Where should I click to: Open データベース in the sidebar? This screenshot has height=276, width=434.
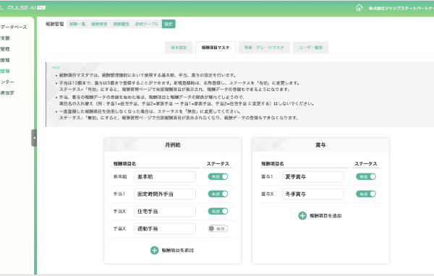click(x=14, y=27)
